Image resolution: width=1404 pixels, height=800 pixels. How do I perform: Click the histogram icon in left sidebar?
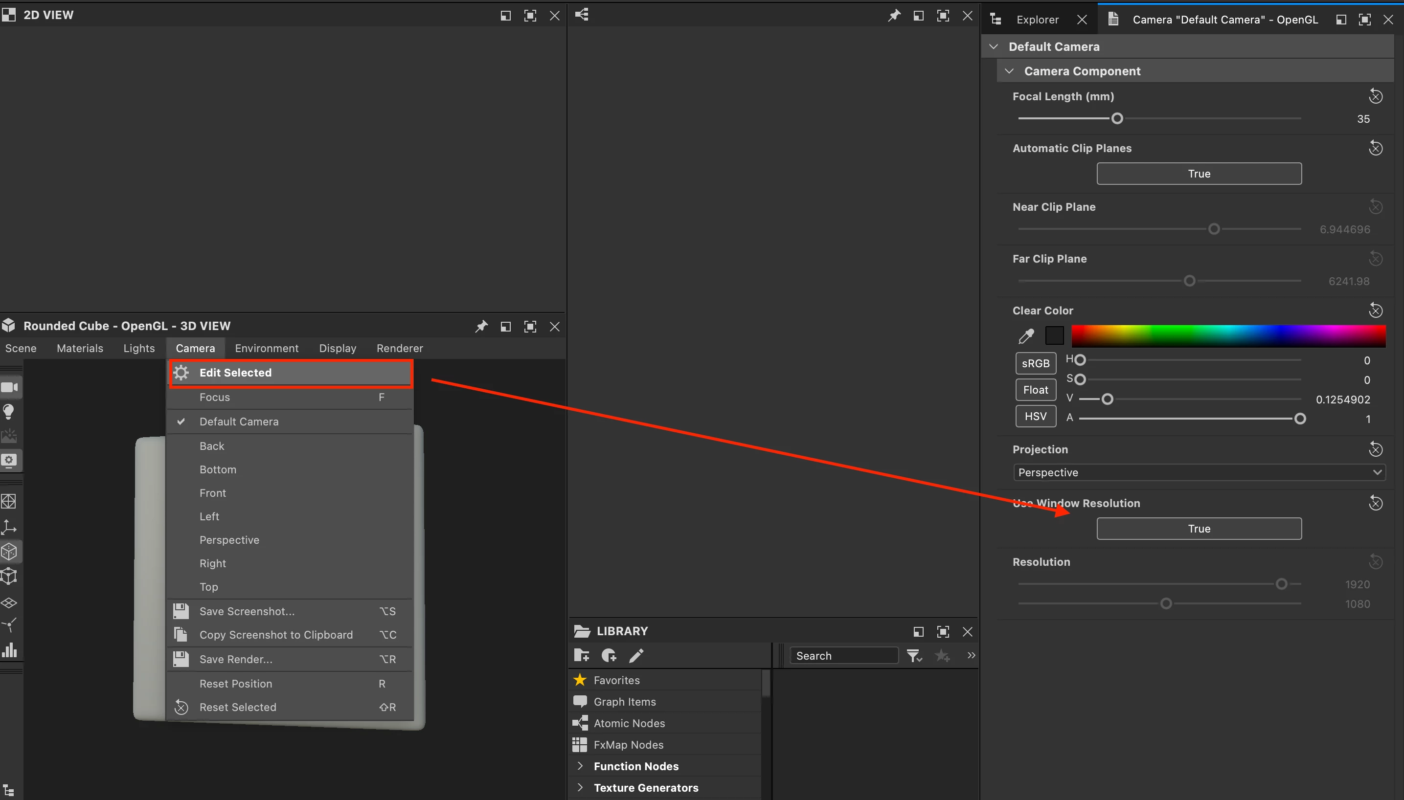[x=9, y=650]
